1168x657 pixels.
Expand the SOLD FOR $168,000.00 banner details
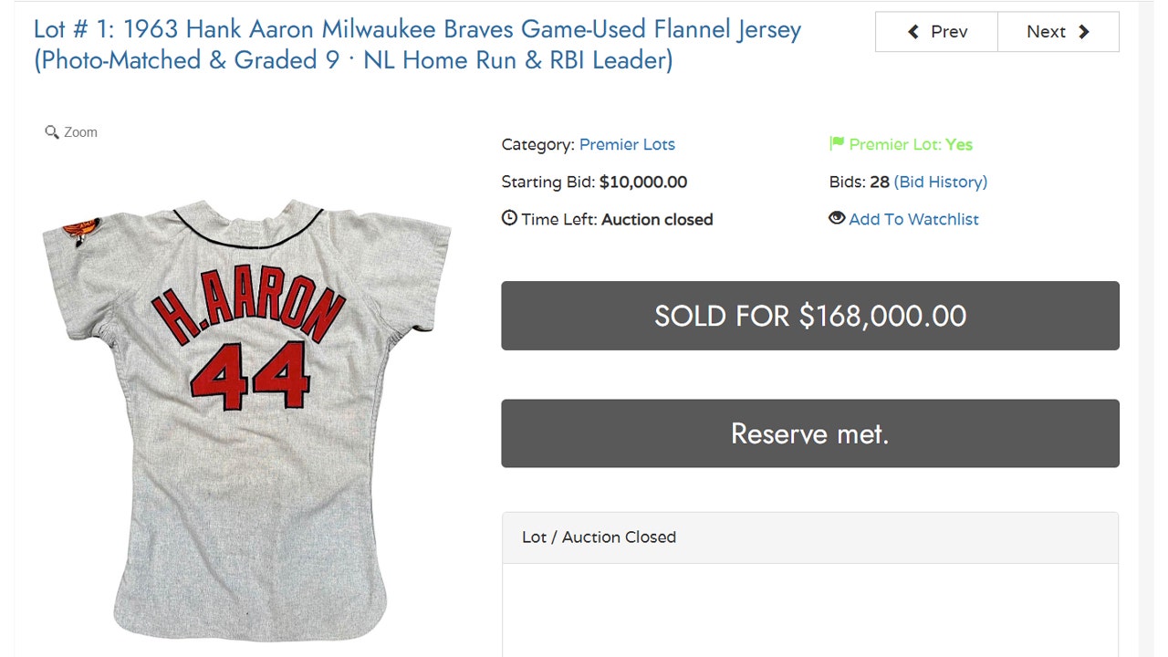[x=809, y=316]
